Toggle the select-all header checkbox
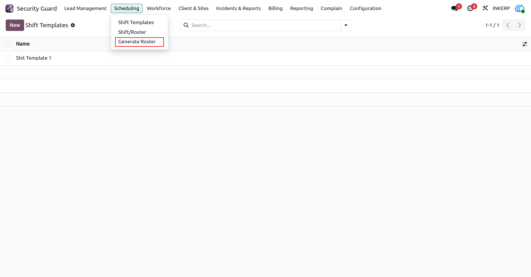The height and width of the screenshot is (277, 531). [x=8, y=44]
